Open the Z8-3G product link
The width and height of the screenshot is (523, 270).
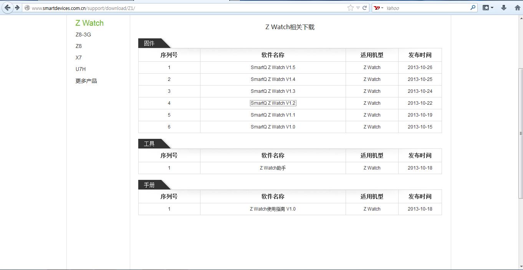point(83,35)
